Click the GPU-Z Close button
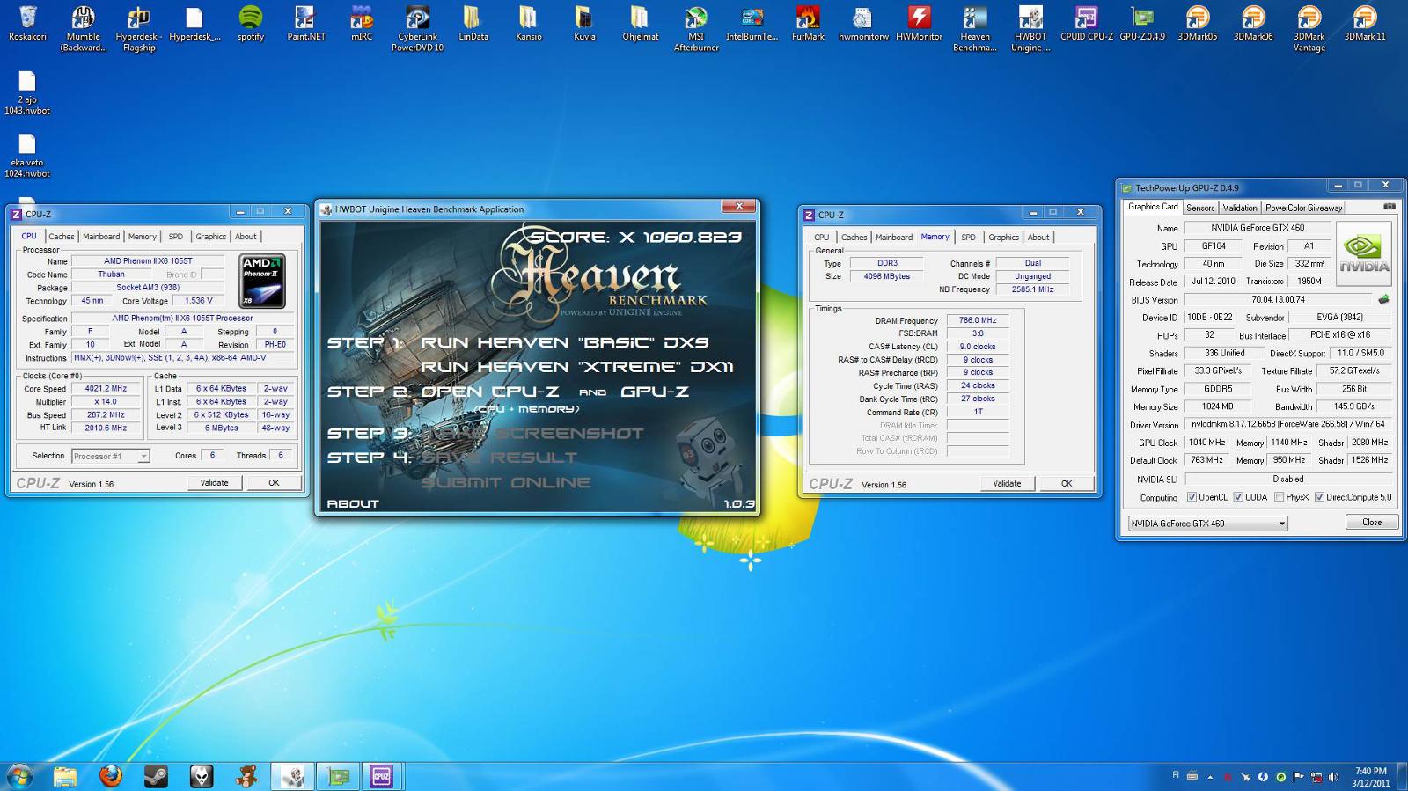The height and width of the screenshot is (791, 1408). coord(1372,522)
